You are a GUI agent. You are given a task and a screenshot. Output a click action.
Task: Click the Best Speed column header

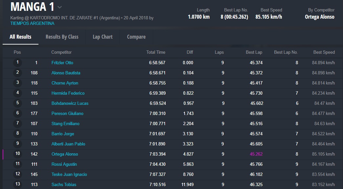324,52
